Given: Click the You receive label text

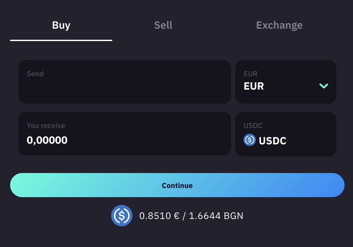Looking at the screenshot, I should 46,126.
